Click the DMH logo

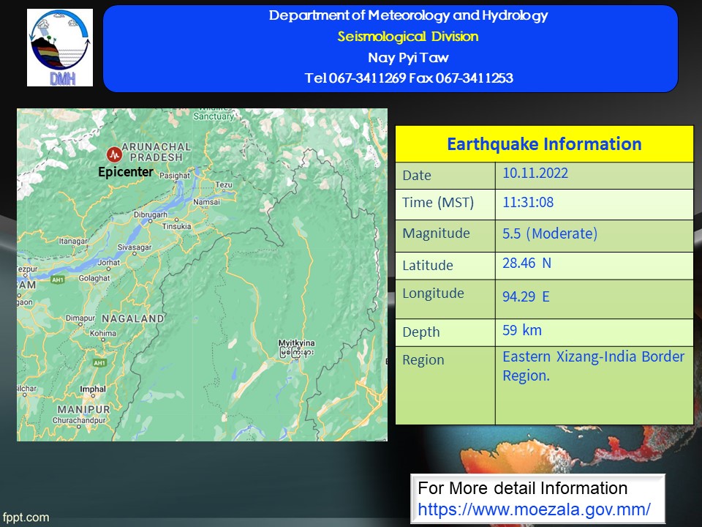(x=60, y=48)
